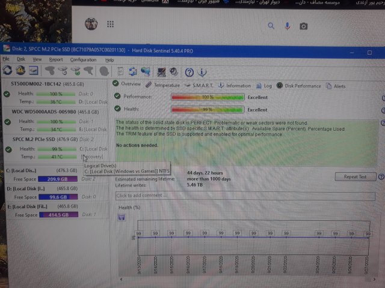
Task: Open the blue question mark help icon
Action: 189,72
